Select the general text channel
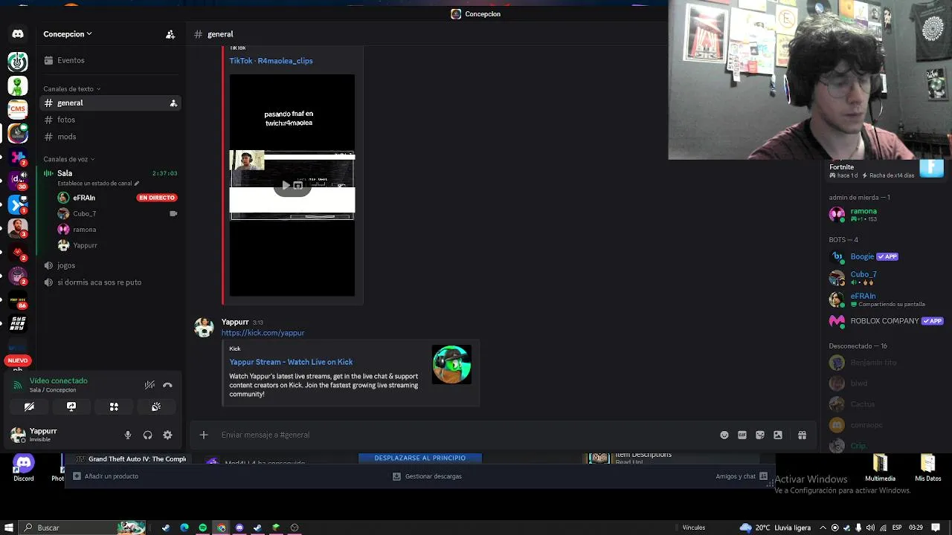The image size is (952, 535). click(x=112, y=103)
